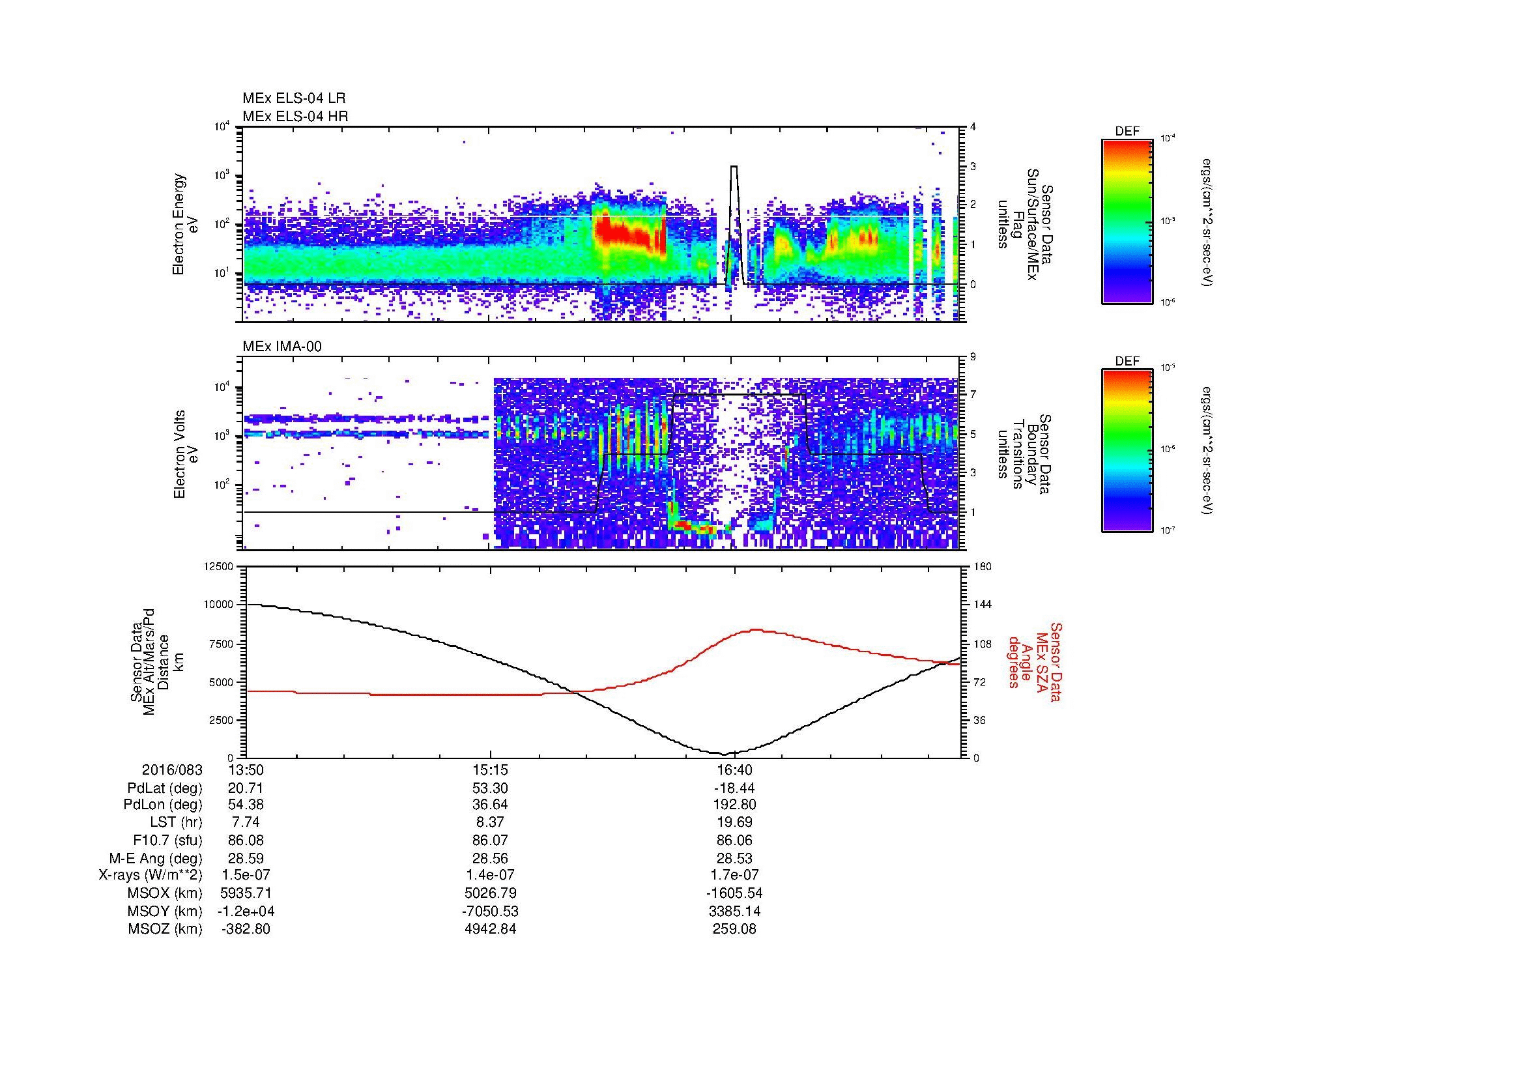
Task: Click the F10.7 value 86.08
Action: click(x=246, y=840)
